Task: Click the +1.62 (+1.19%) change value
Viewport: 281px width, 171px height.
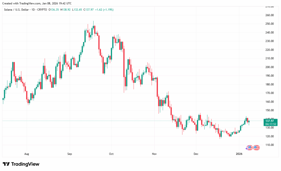Action: [x=104, y=10]
